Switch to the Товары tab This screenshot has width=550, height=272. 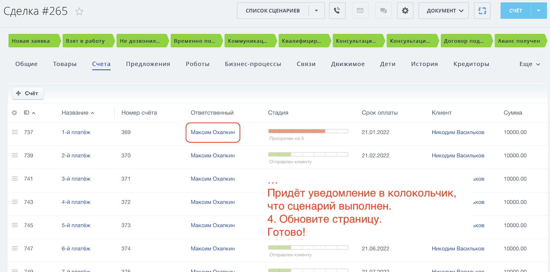(x=65, y=64)
